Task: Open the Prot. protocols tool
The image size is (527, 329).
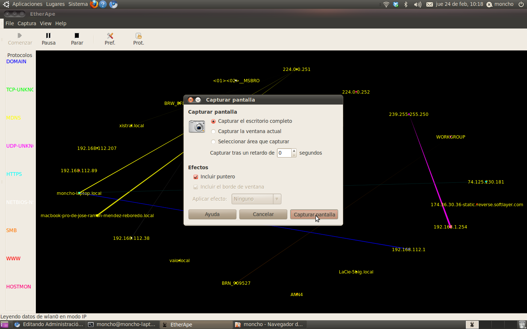Action: pyautogui.click(x=139, y=39)
